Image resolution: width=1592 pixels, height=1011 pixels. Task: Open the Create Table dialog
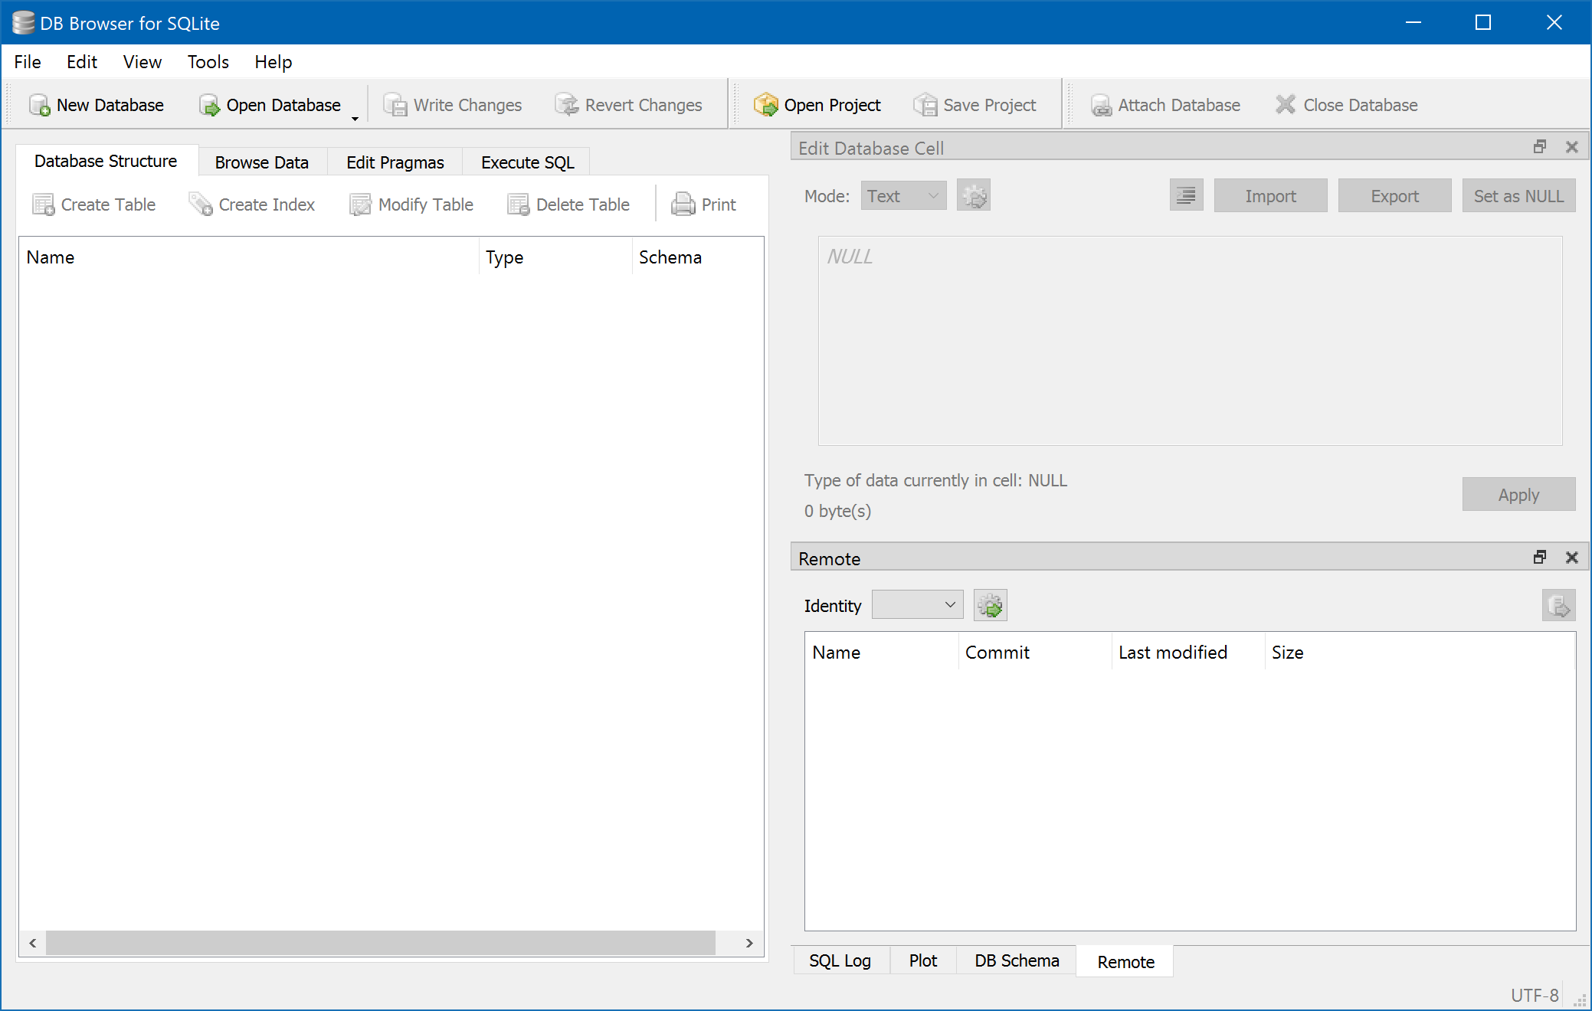click(x=94, y=204)
